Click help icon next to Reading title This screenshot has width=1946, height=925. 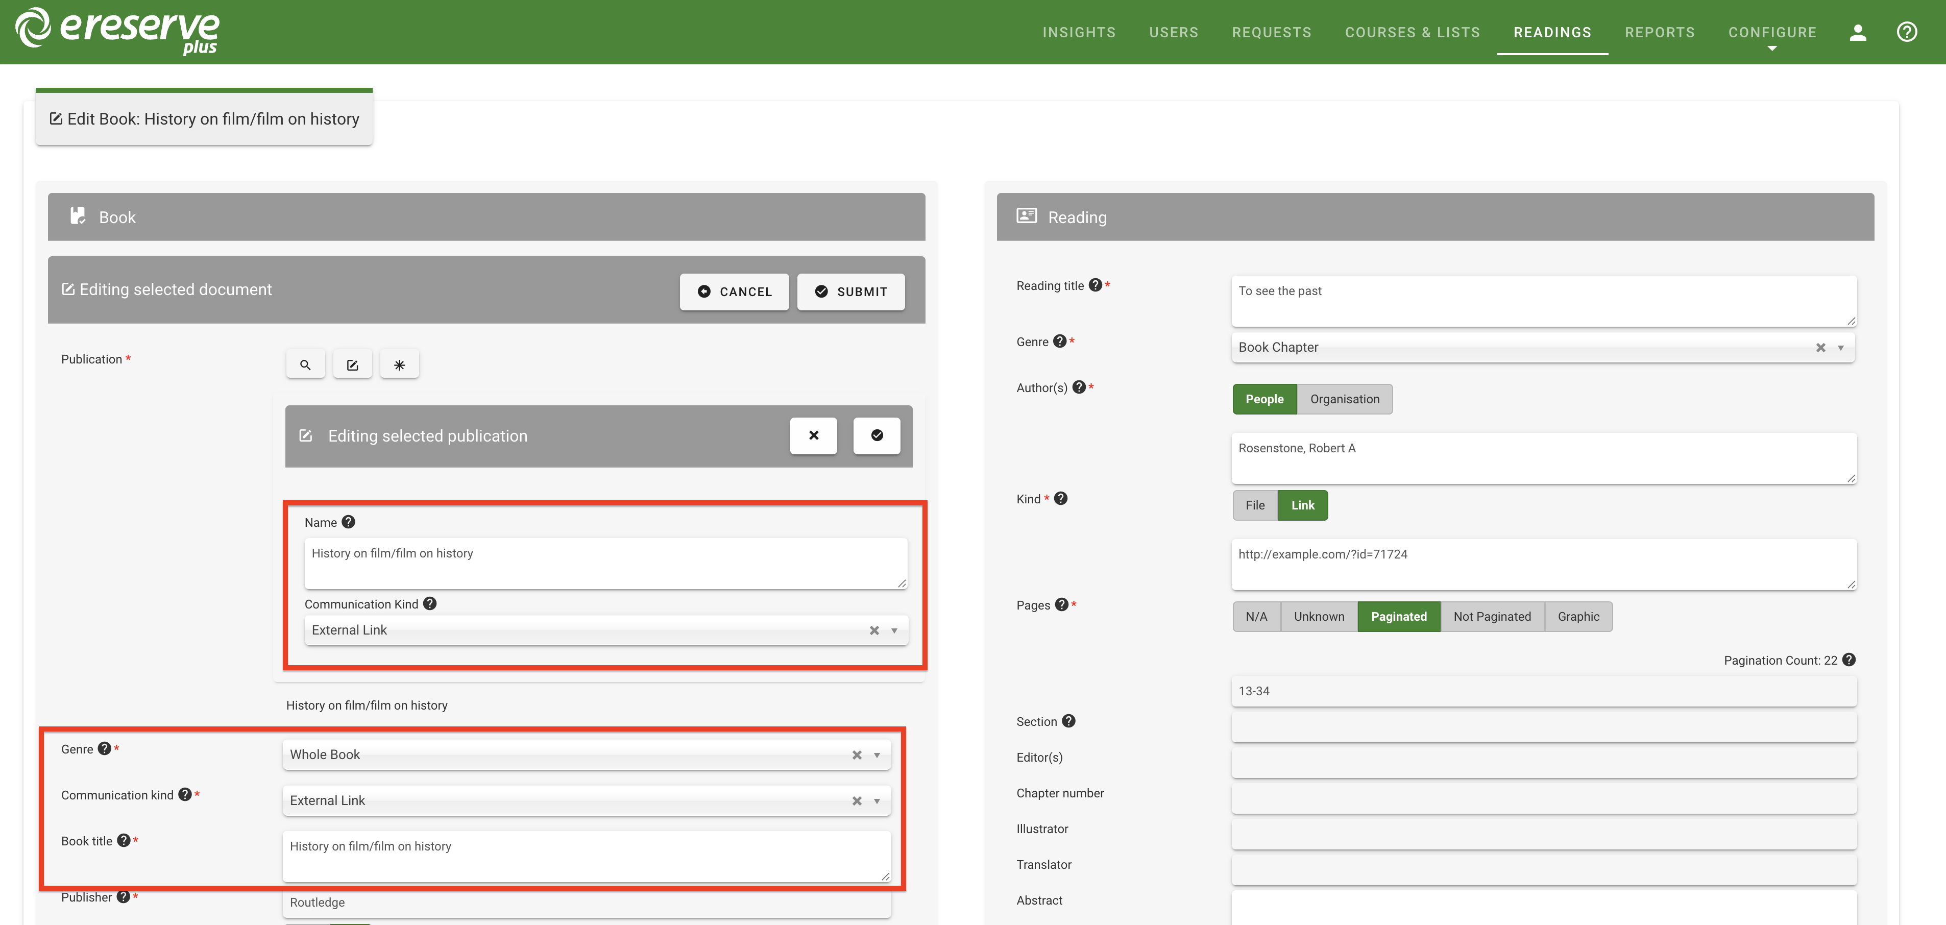pos(1094,285)
